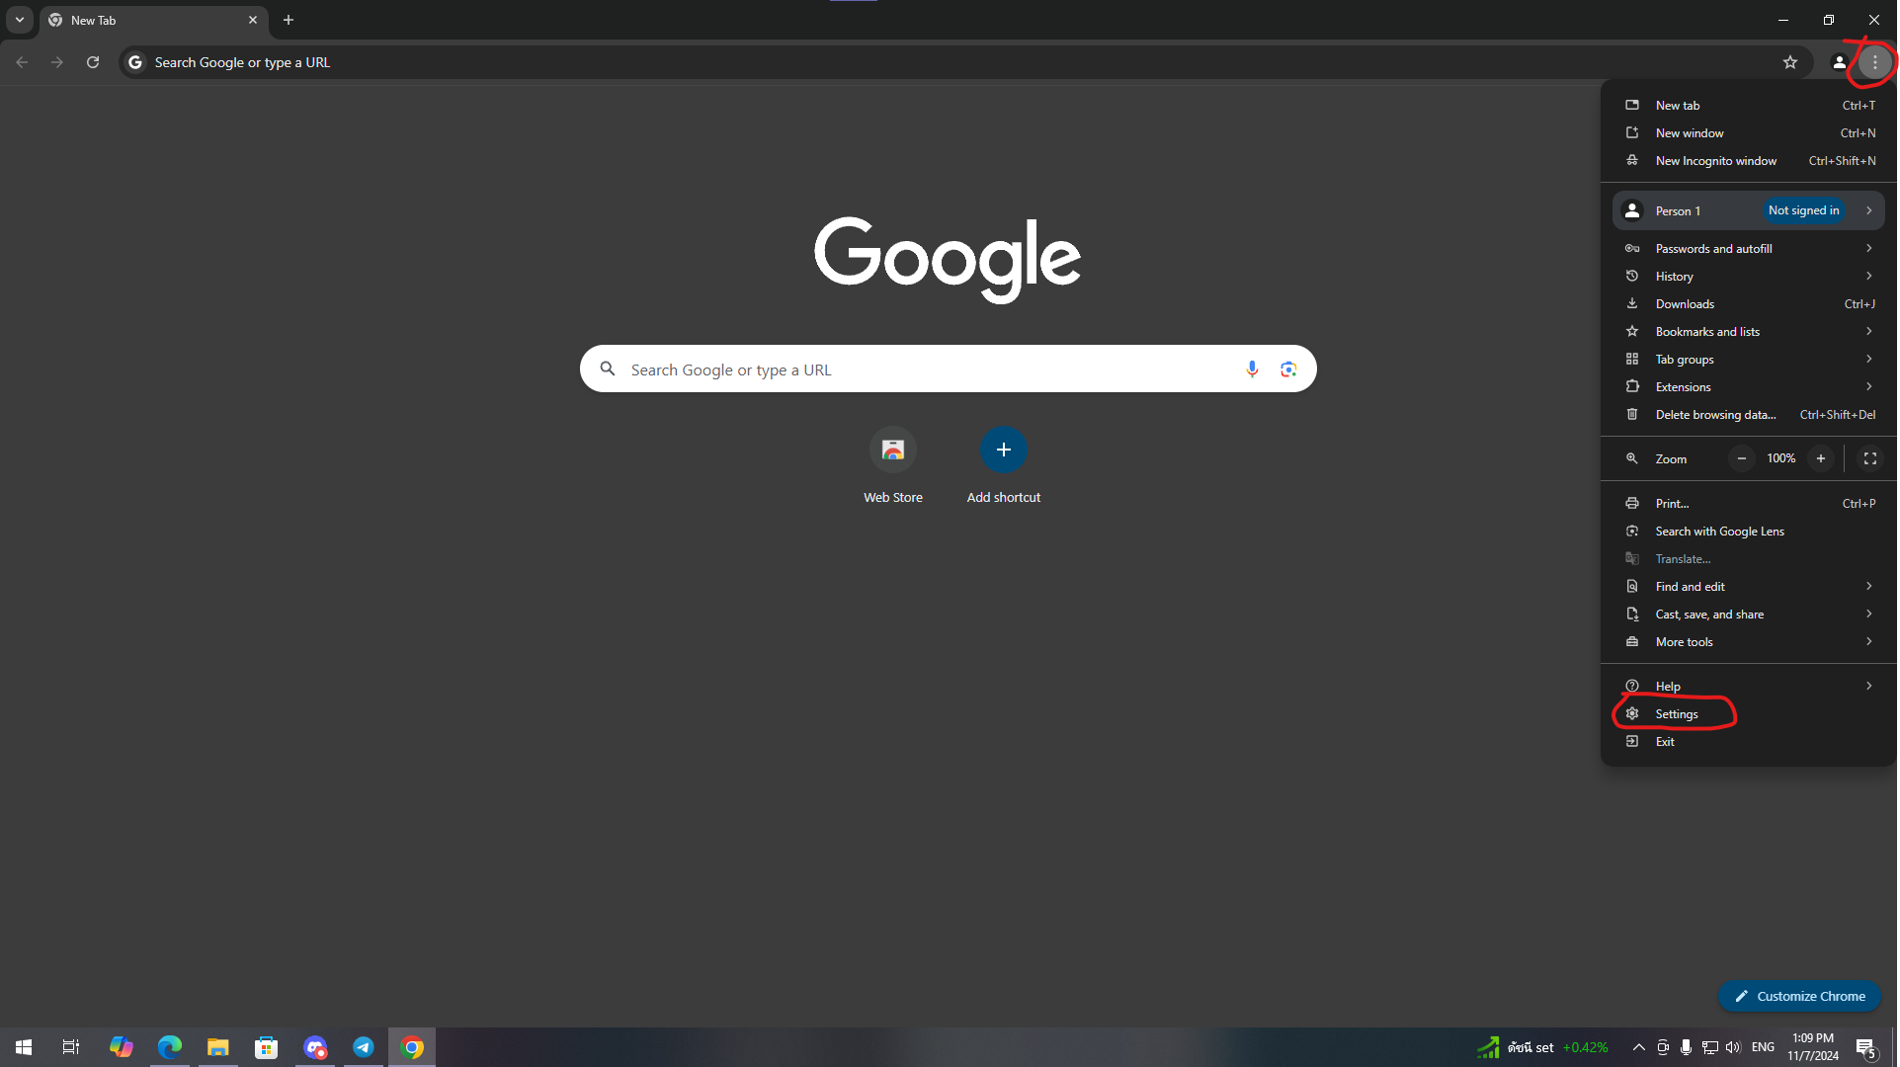This screenshot has width=1900, height=1067.
Task: Select the New Tab tab
Action: (x=153, y=21)
